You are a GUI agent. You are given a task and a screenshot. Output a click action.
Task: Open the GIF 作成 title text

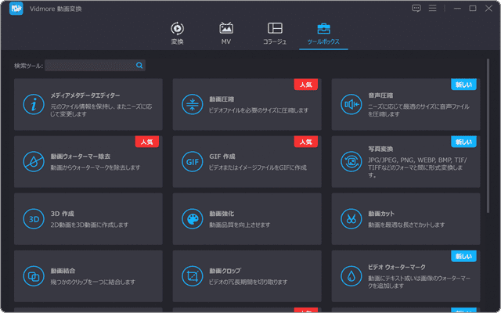point(222,156)
